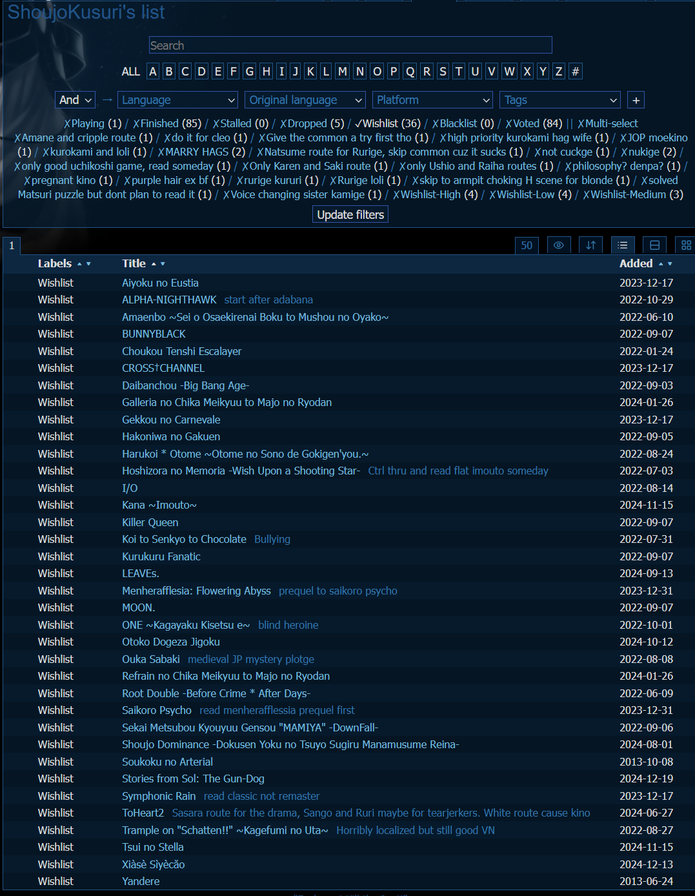The height and width of the screenshot is (896, 695).
Task: Filter titles by letter A
Action: pos(153,72)
